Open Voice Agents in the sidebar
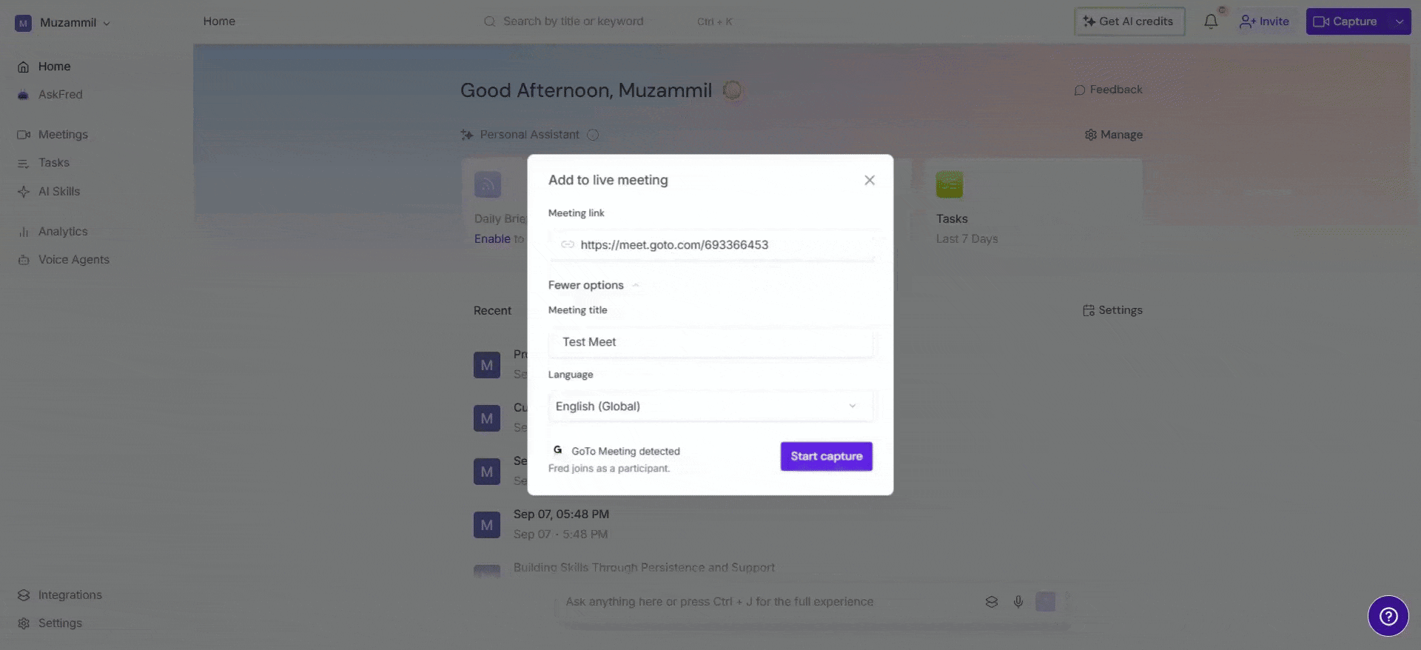 [x=63, y=260]
